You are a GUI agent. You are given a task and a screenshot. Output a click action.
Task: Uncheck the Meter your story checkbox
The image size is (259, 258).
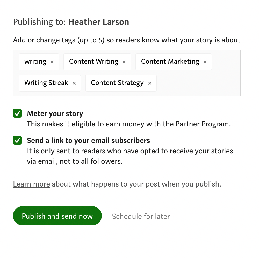click(17, 113)
